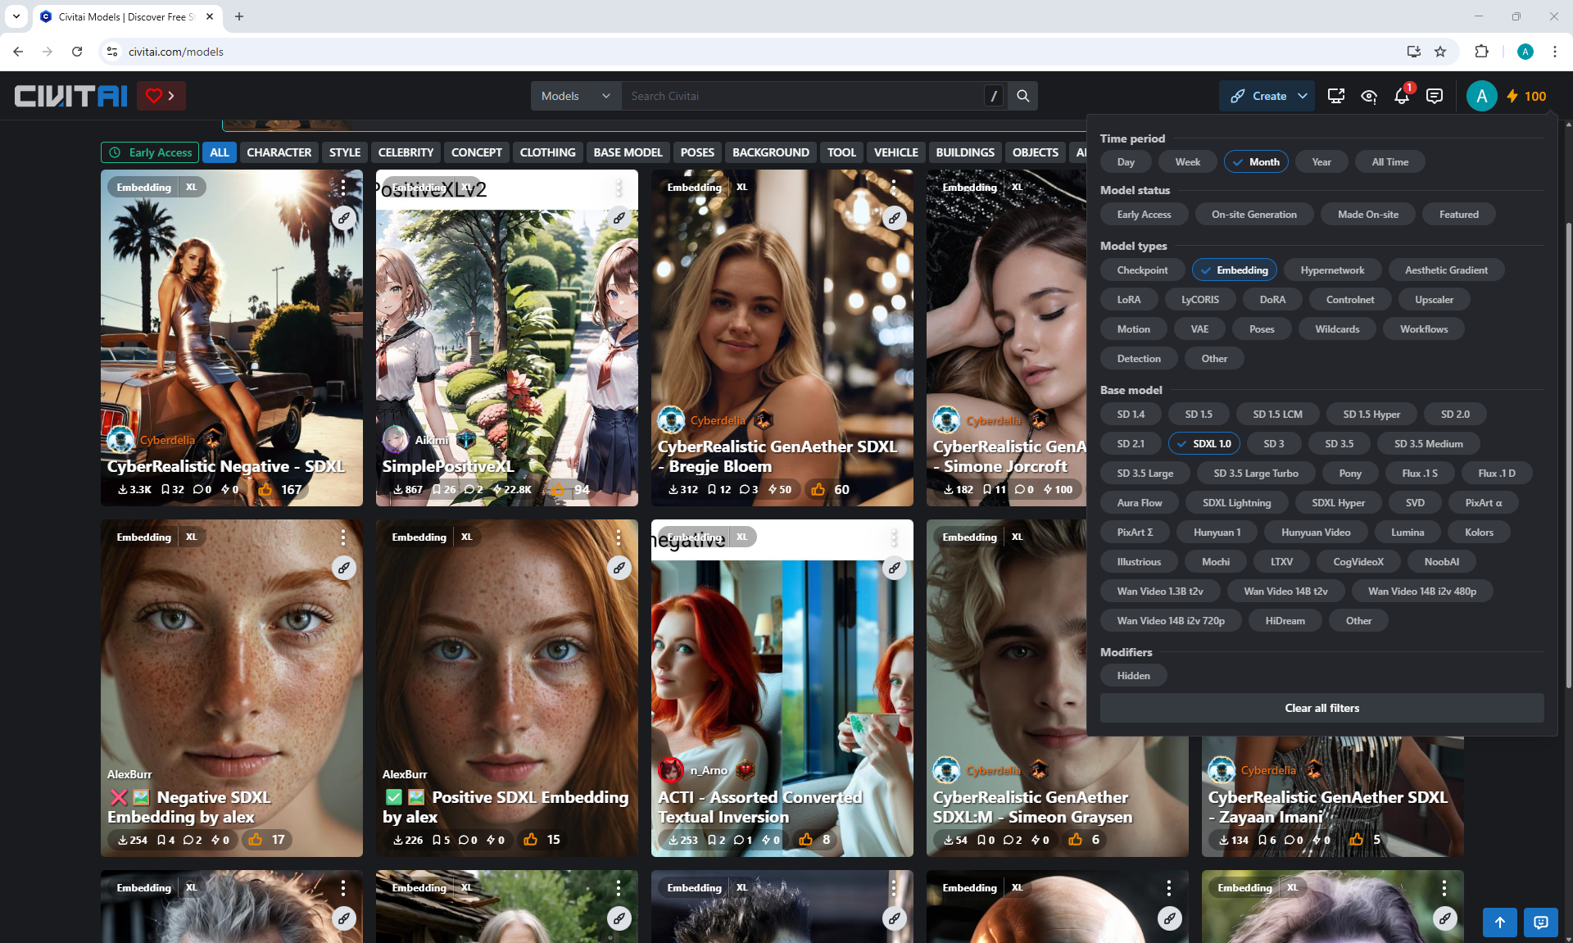Expand the Create button dropdown arrow
The height and width of the screenshot is (943, 1573).
click(x=1302, y=96)
